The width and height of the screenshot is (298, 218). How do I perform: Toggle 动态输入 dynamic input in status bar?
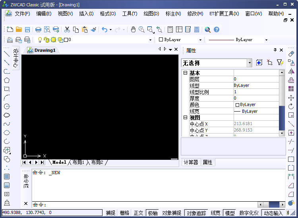[273, 213]
